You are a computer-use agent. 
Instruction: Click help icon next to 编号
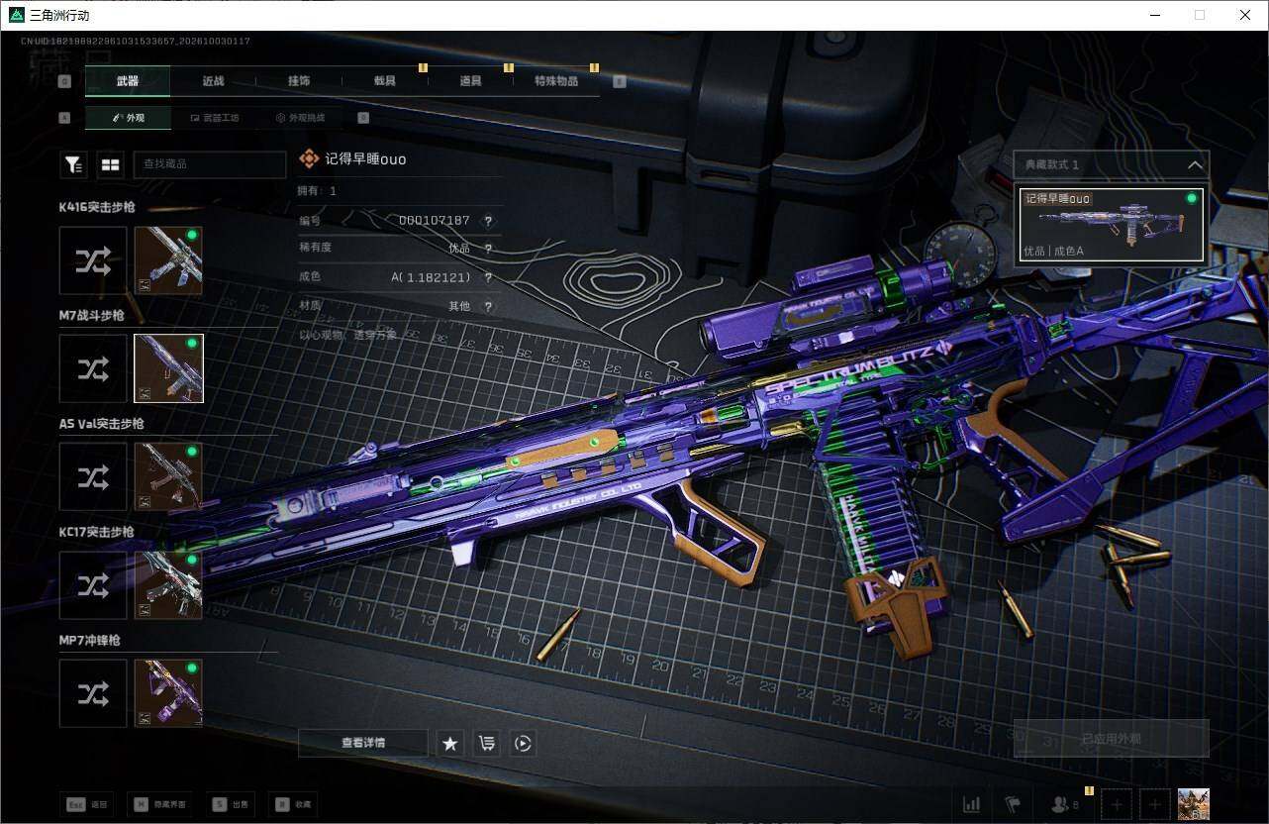tap(488, 221)
